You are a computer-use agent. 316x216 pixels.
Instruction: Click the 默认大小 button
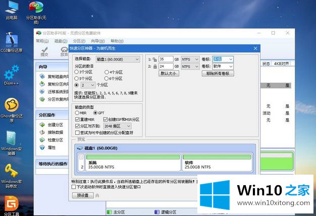[x=169, y=73]
